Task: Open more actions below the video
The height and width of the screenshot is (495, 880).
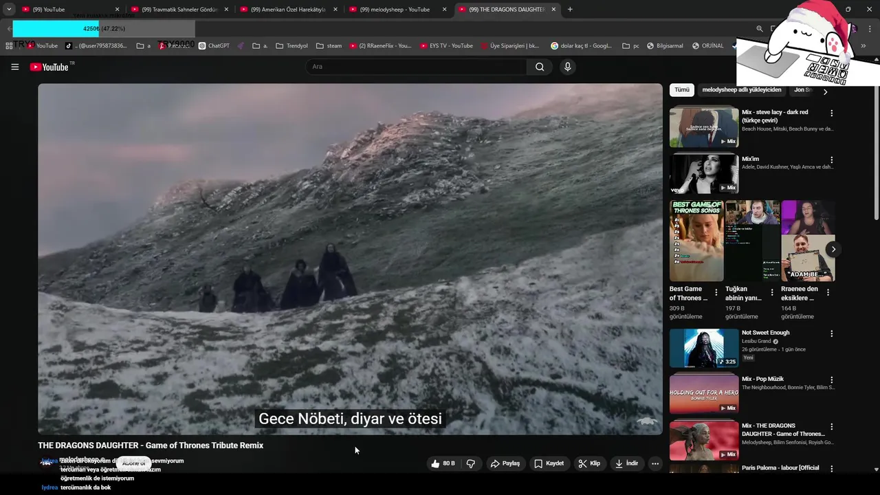Action: point(655,463)
